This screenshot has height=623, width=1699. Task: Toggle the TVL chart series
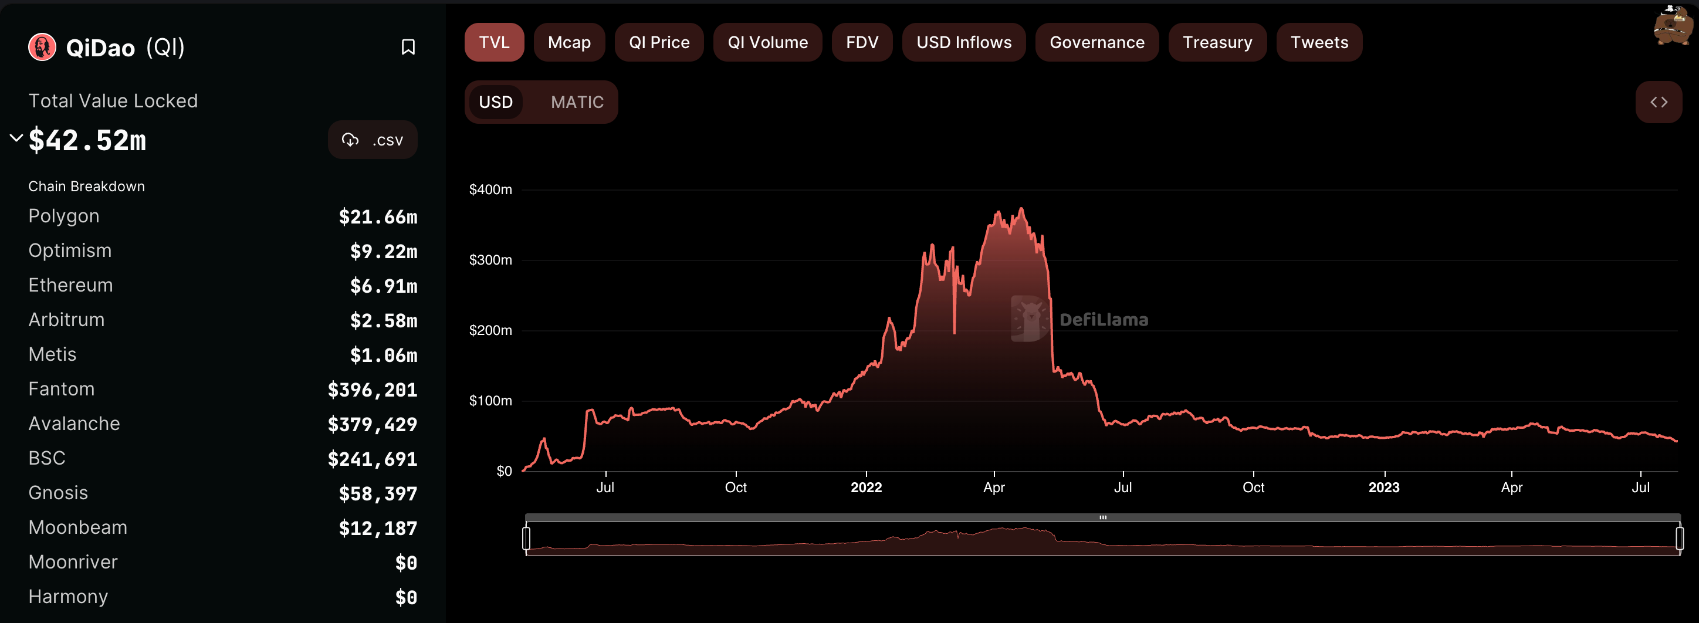click(494, 42)
